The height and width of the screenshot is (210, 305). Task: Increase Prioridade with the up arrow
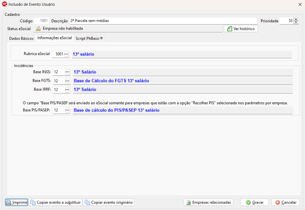(x=296, y=19)
